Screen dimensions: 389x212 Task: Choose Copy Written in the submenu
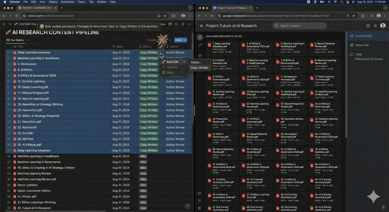(x=199, y=68)
